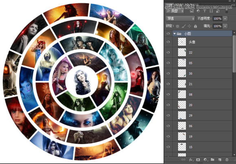Delete layer with trash icon
The height and width of the screenshot is (164, 236).
(x=227, y=160)
